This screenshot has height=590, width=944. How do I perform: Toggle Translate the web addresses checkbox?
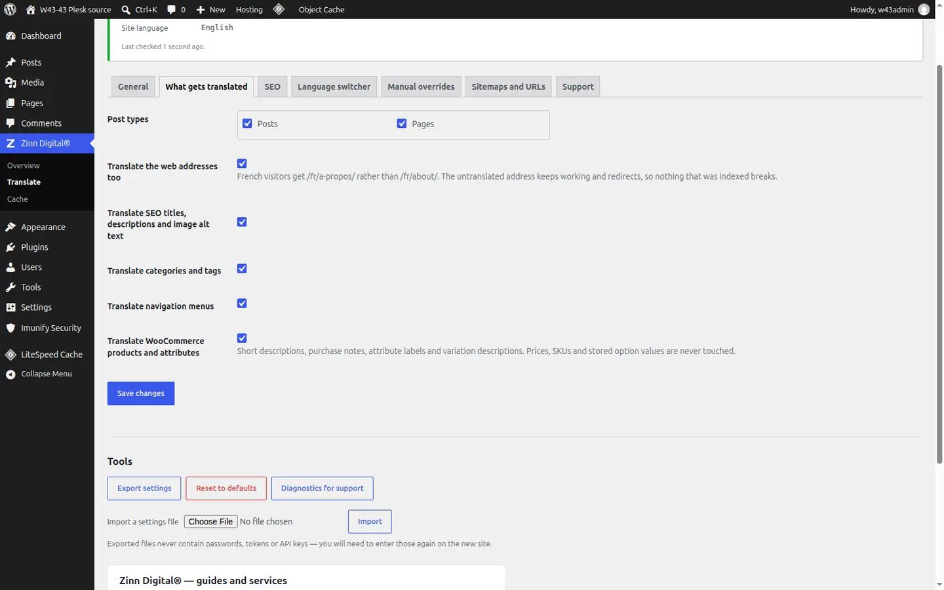point(242,163)
